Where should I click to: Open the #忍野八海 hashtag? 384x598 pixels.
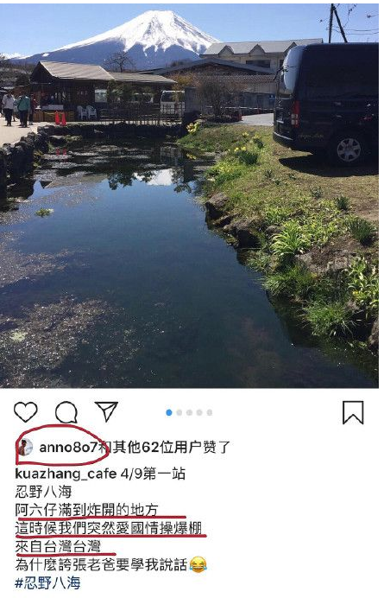(47, 583)
